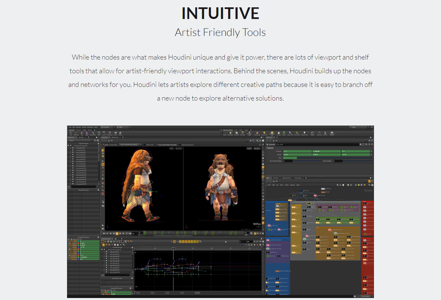Open the Layout menu in network editor
This screenshot has height=300, width=441.
tap(292, 185)
